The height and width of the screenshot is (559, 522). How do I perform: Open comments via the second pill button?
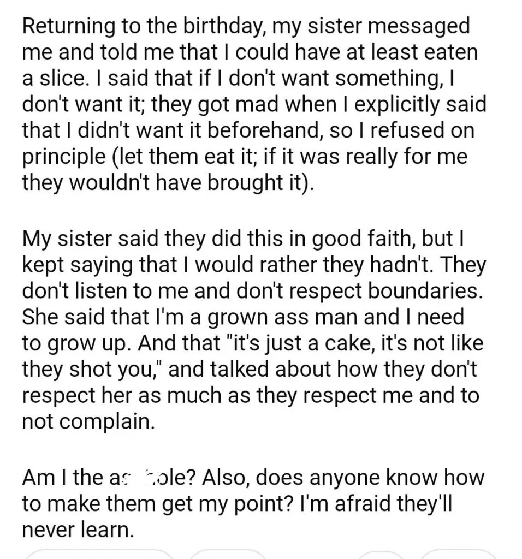[228, 555]
